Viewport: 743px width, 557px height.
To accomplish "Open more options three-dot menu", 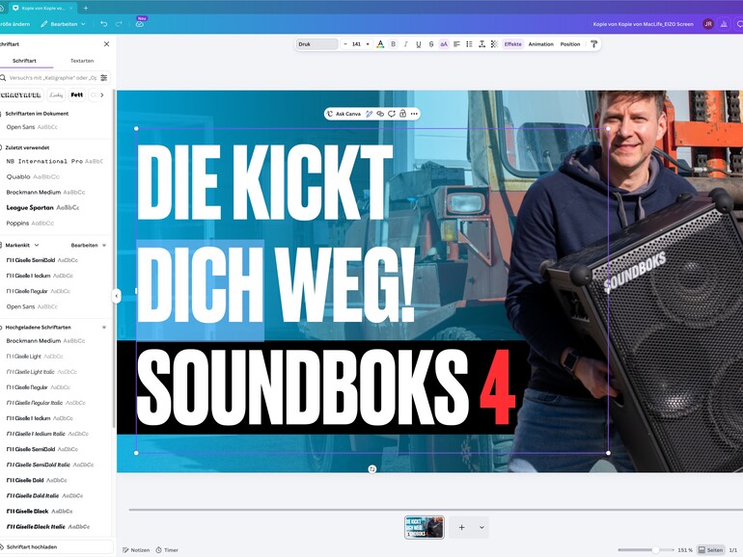I will point(414,114).
